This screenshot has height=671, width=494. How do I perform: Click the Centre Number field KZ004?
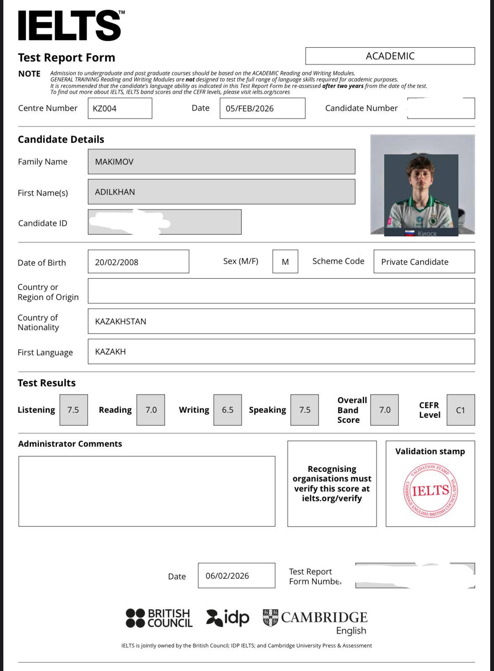[120, 109]
